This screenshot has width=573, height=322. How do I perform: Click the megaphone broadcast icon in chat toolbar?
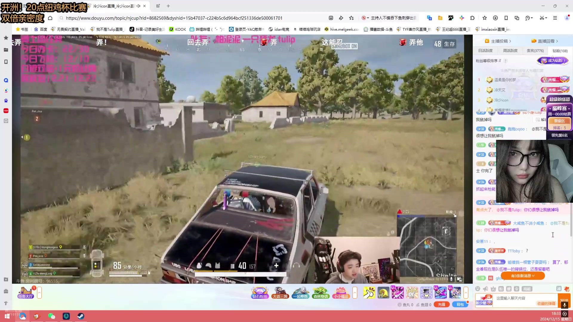click(x=486, y=289)
